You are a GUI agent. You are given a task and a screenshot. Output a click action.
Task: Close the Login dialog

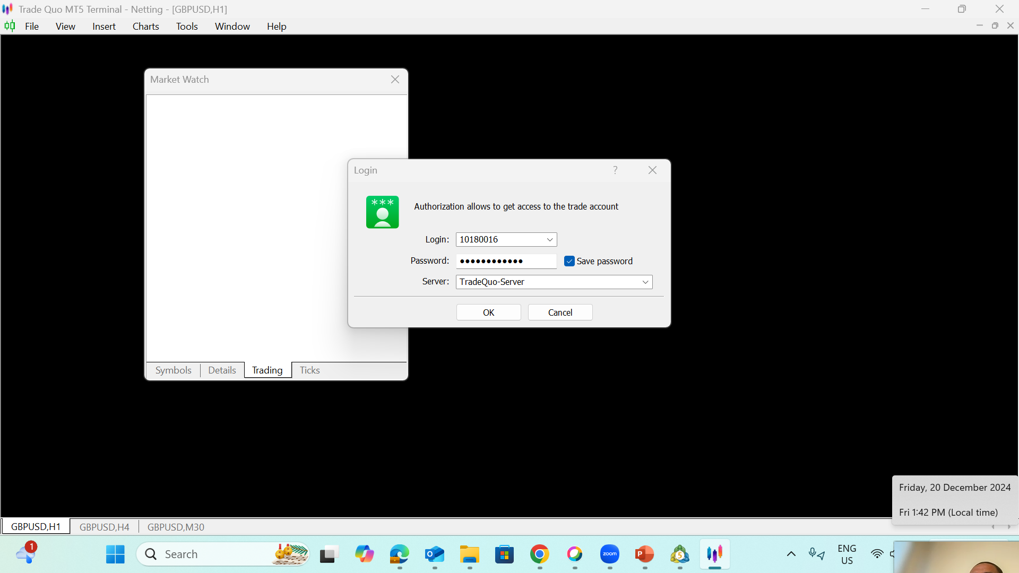point(652,170)
